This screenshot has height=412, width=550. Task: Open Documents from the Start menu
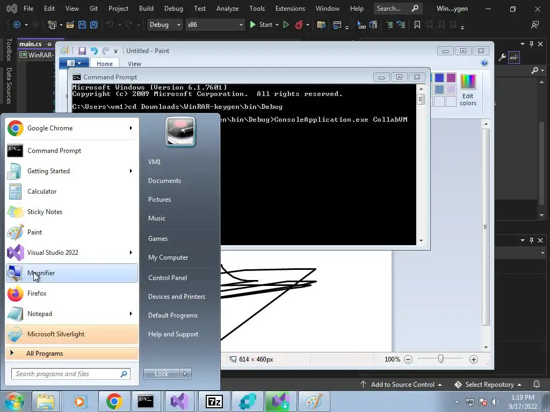[x=164, y=181]
